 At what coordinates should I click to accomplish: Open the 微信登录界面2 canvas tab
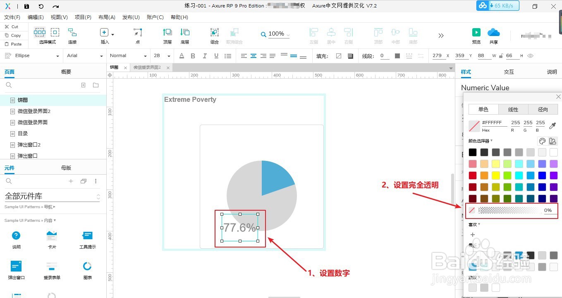[x=147, y=67]
